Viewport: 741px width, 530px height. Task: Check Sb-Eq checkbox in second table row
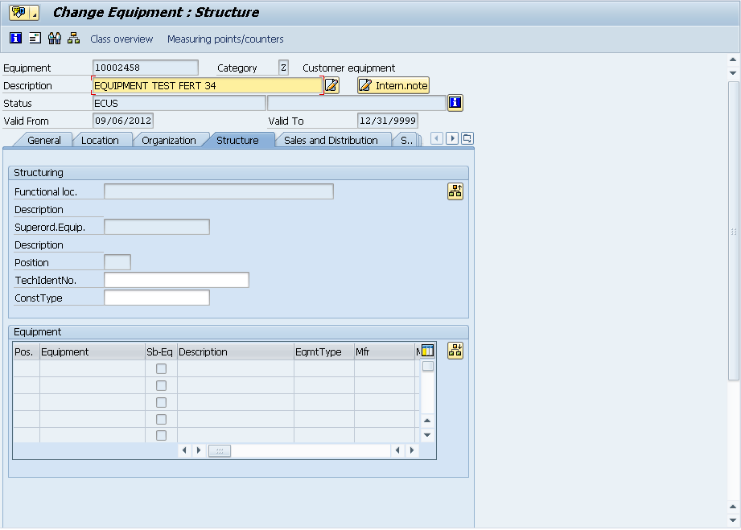coord(161,385)
